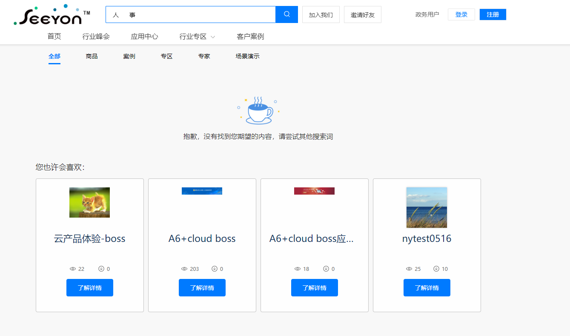Click the views eye icon on 云产品体验-boss
Viewport: 570px width, 336px height.
pos(73,269)
